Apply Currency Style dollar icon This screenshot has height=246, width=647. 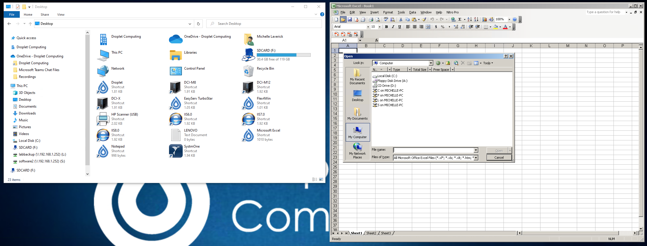click(x=436, y=27)
